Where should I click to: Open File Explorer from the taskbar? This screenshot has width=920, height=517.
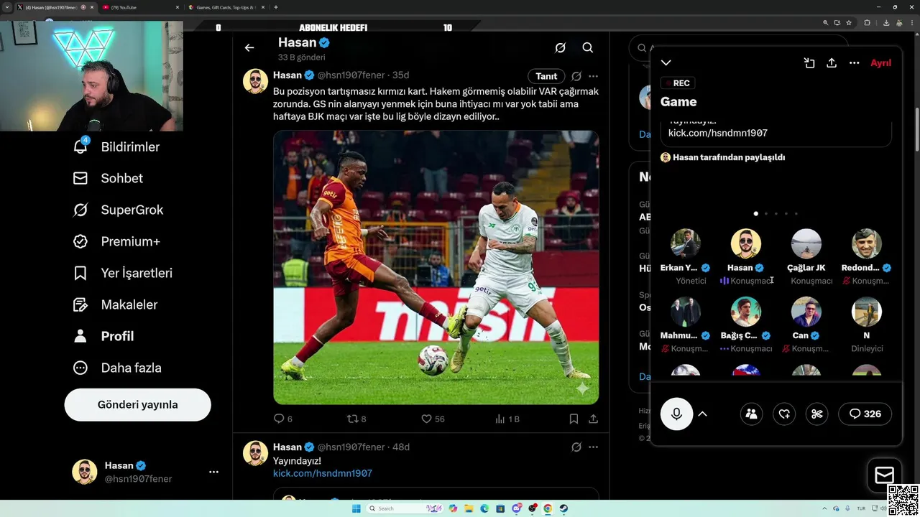pyautogui.click(x=469, y=508)
